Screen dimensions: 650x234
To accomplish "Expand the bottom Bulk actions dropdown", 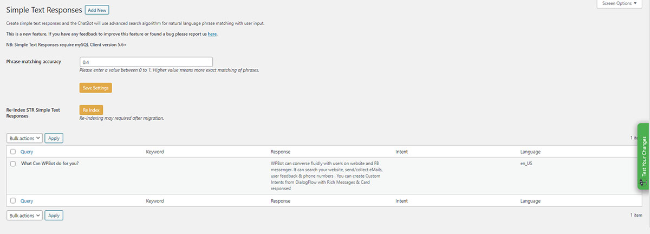I will tap(24, 215).
